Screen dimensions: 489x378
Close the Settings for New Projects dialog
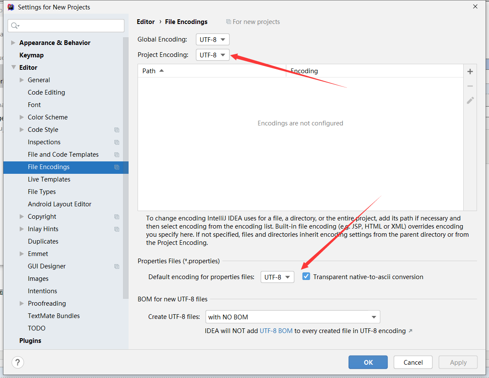[x=475, y=6]
